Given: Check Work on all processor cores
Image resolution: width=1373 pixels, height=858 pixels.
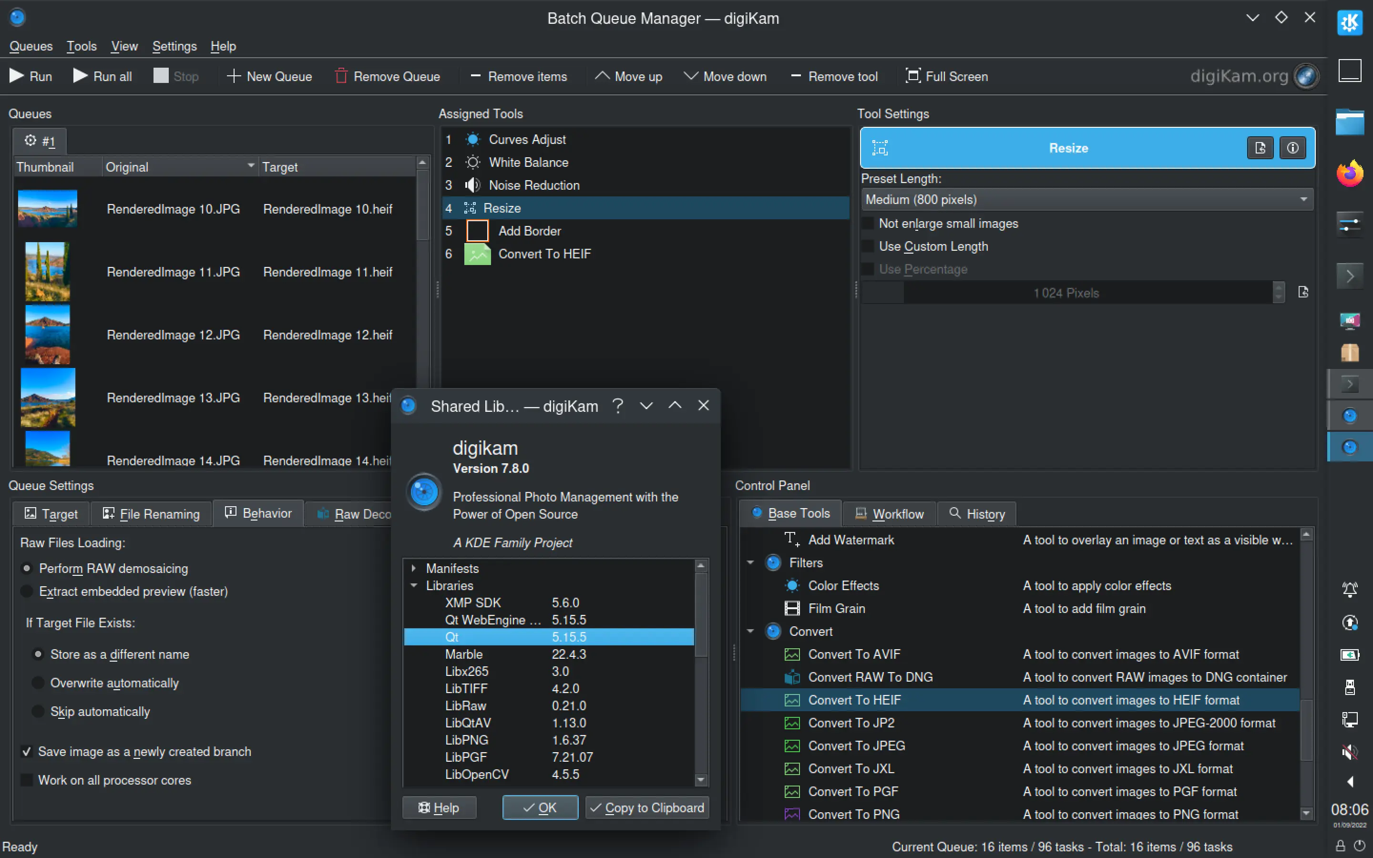Looking at the screenshot, I should point(26,780).
